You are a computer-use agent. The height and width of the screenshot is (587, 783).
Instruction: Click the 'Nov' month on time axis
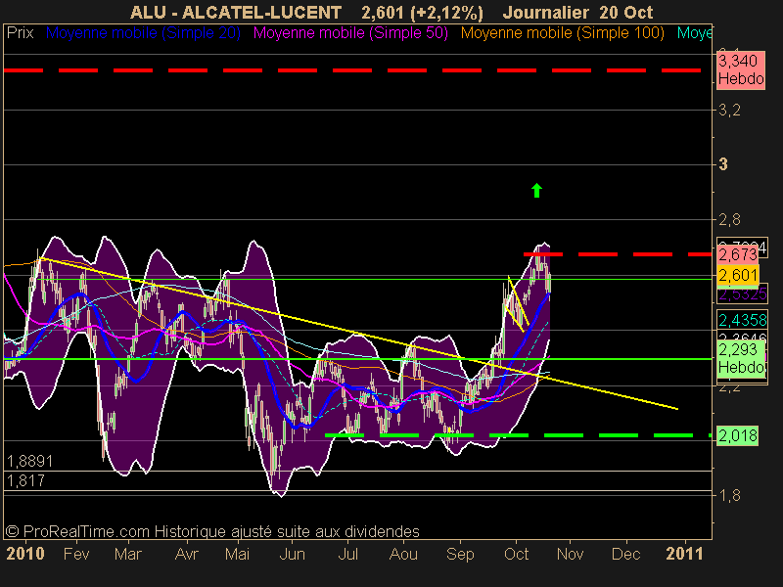coord(570,554)
